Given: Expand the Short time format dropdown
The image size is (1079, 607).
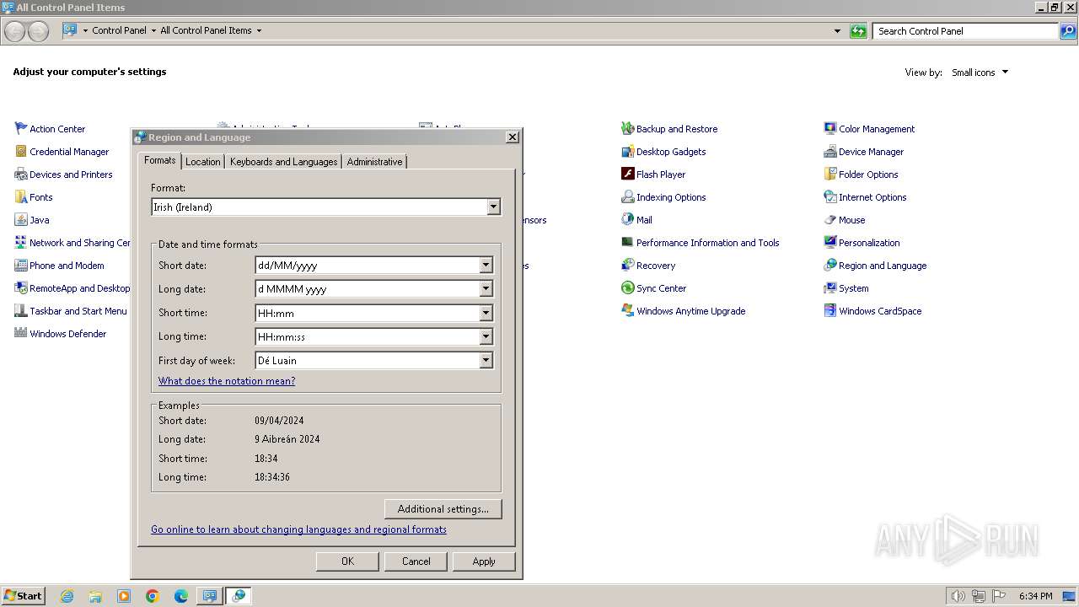Looking at the screenshot, I should click(x=486, y=313).
